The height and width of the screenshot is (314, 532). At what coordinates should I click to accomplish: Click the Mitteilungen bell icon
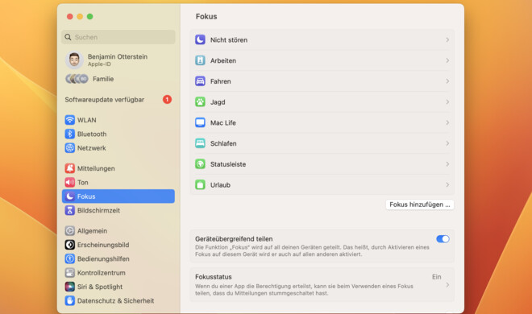click(70, 168)
